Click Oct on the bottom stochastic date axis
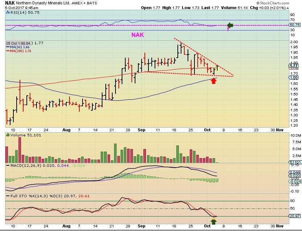The height and width of the screenshot is (231, 302). click(x=207, y=226)
